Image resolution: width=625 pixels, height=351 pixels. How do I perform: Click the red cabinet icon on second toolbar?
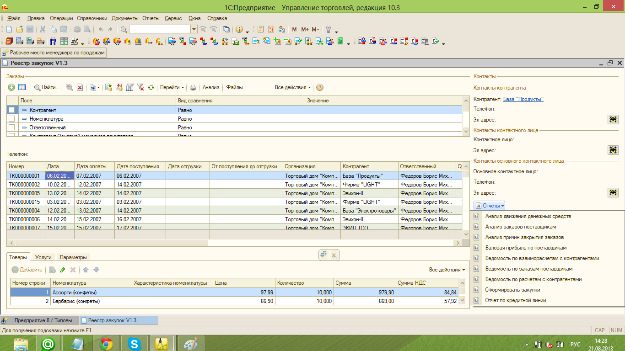pyautogui.click(x=9, y=41)
